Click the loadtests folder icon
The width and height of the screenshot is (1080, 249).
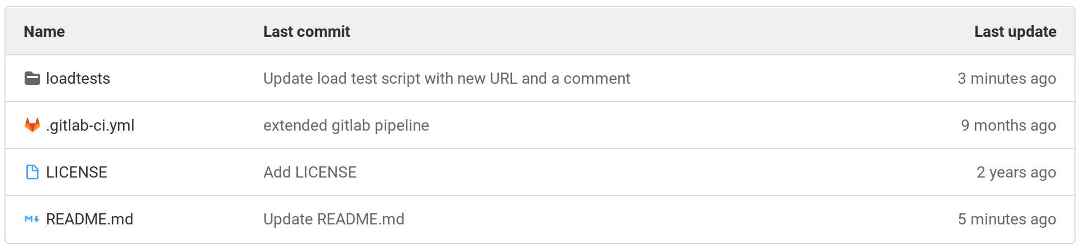[x=32, y=79]
